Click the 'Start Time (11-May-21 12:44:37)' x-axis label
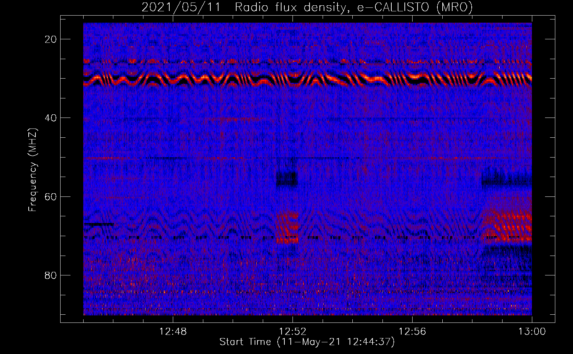Image resolution: width=573 pixels, height=354 pixels. click(x=307, y=342)
